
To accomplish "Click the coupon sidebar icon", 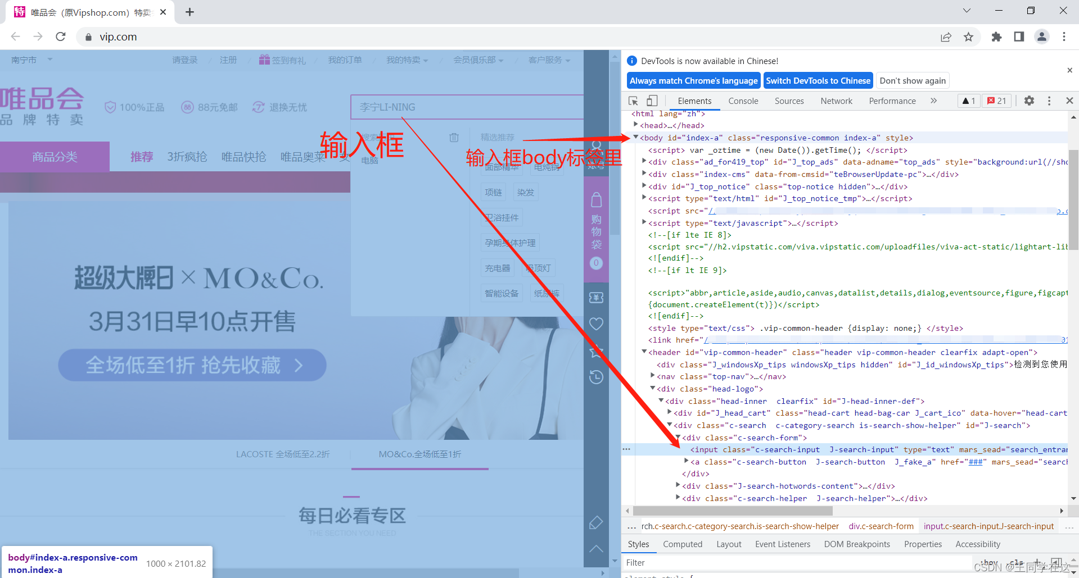I will 596,297.
